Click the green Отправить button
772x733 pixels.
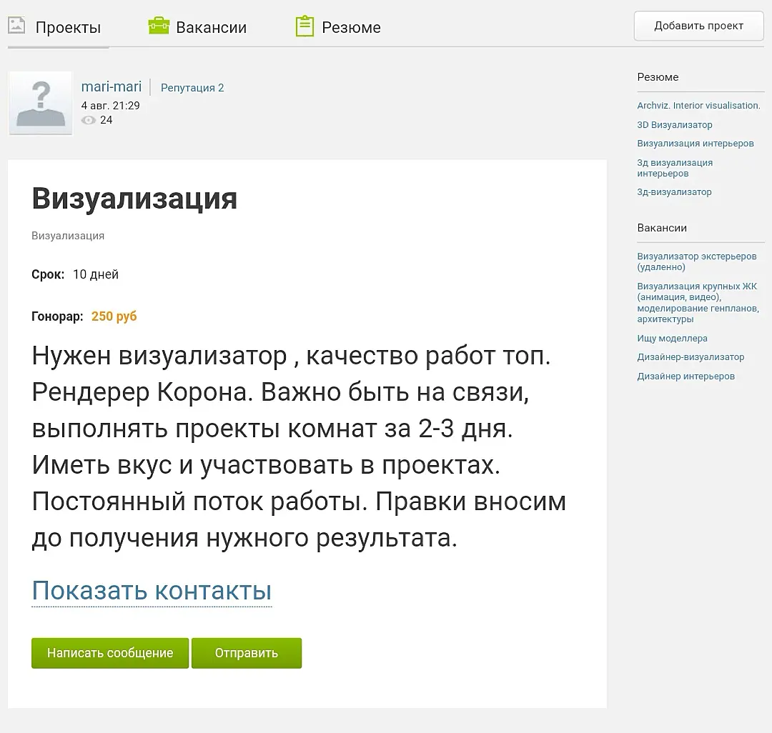click(x=247, y=653)
